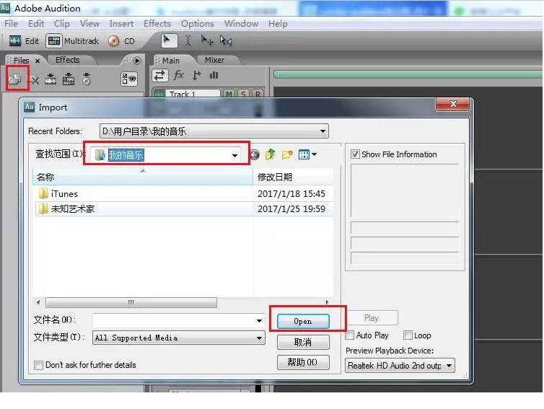Expand the 文件名 filename dropdown arrow
544x409 pixels.
[259, 320]
